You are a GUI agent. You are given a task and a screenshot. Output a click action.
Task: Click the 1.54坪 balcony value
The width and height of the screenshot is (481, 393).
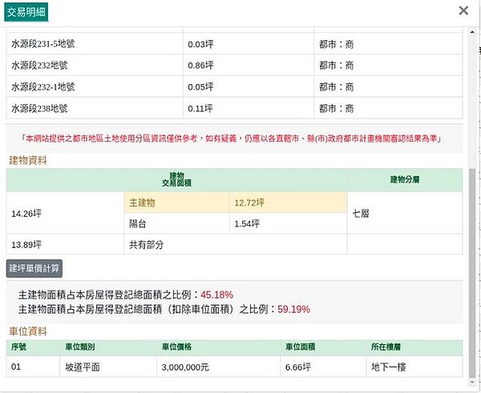click(247, 223)
